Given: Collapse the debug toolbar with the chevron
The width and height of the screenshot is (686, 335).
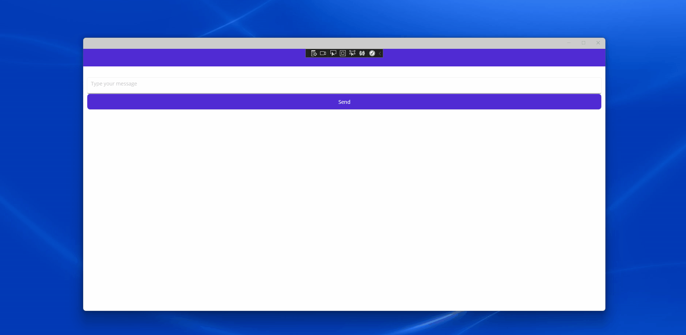Looking at the screenshot, I should click(380, 54).
